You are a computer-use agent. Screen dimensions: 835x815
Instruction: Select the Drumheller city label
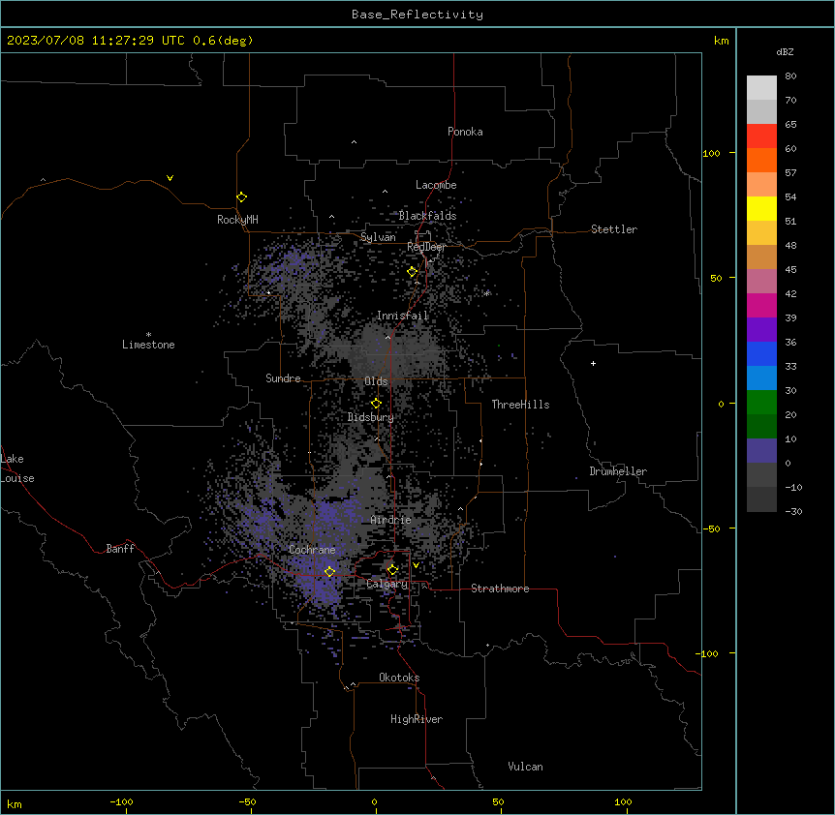coord(618,471)
